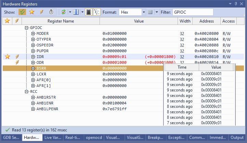Toggle live update lightning on ODR row
The image size is (247, 143).
[17, 62]
